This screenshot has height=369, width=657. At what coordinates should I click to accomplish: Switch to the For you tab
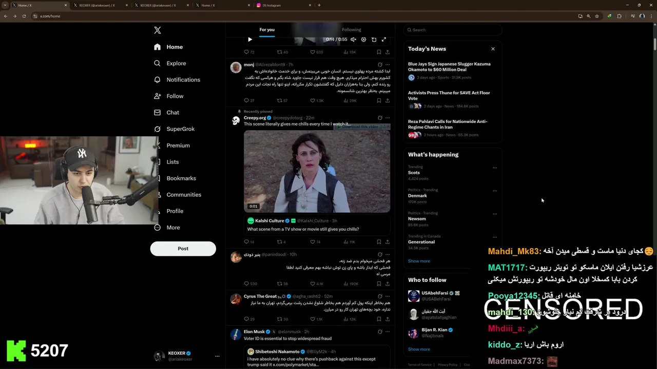(267, 30)
